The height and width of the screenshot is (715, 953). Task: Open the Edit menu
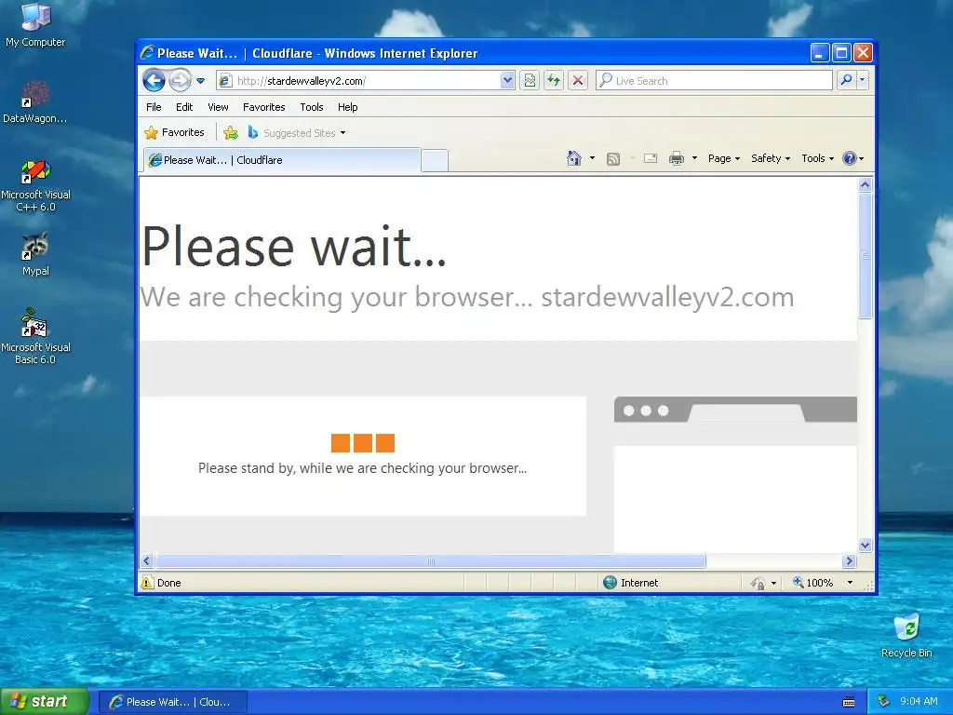[x=184, y=107]
